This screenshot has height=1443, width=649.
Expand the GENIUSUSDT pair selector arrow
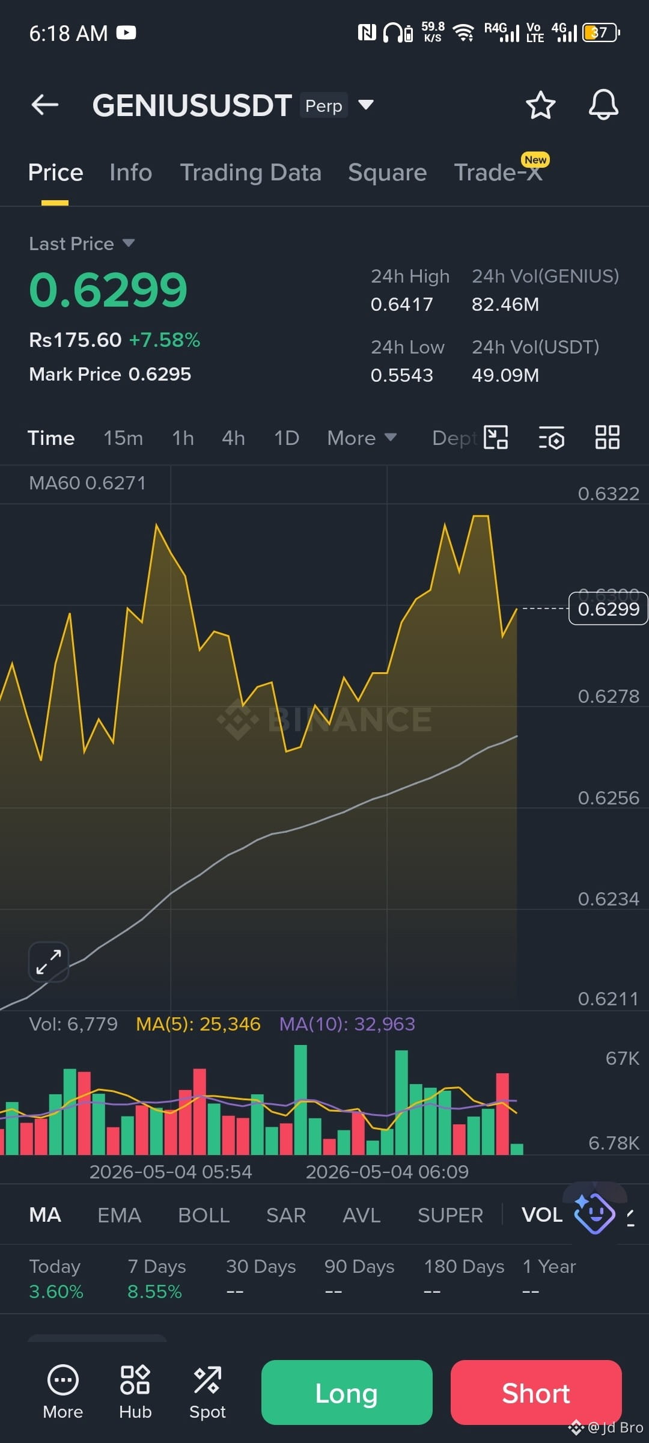[x=365, y=105]
